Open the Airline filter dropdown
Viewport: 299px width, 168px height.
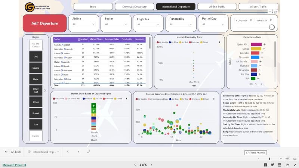84,24
